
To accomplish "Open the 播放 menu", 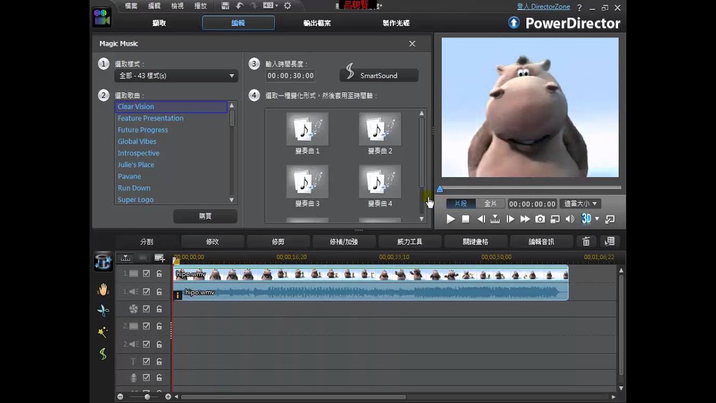I will tap(200, 6).
